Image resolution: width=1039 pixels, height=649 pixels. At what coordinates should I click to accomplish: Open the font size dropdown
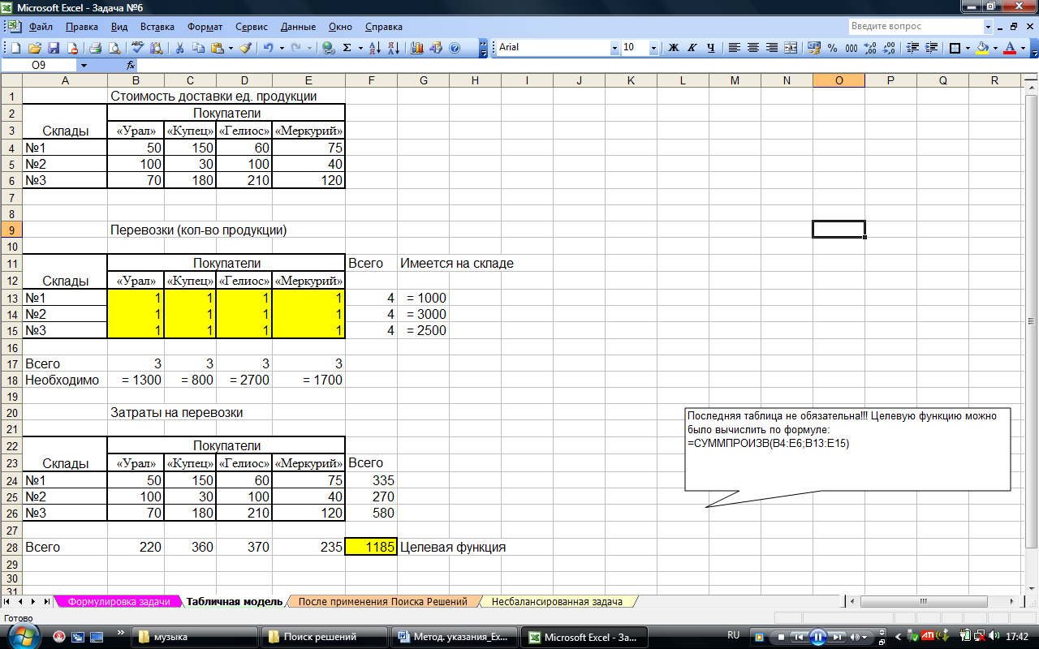653,48
